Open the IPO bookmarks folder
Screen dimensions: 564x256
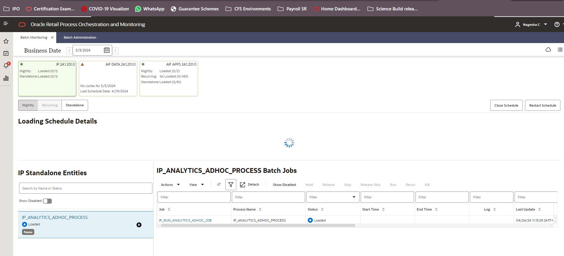[x=12, y=9]
